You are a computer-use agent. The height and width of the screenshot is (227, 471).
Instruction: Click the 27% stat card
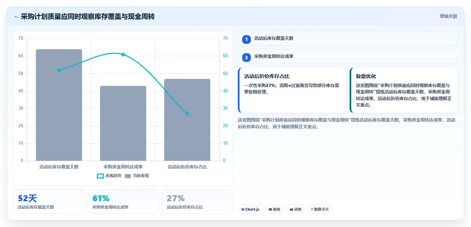click(197, 202)
